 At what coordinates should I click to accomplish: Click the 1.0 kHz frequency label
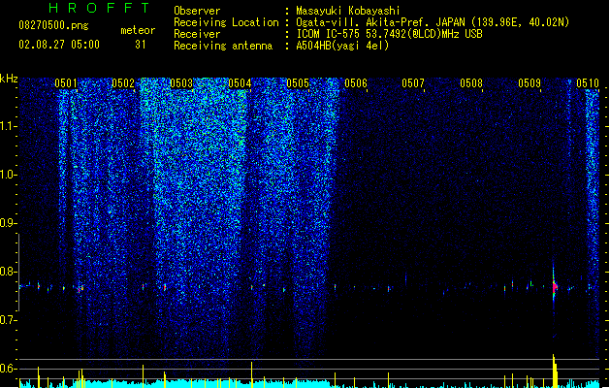click(x=8, y=175)
